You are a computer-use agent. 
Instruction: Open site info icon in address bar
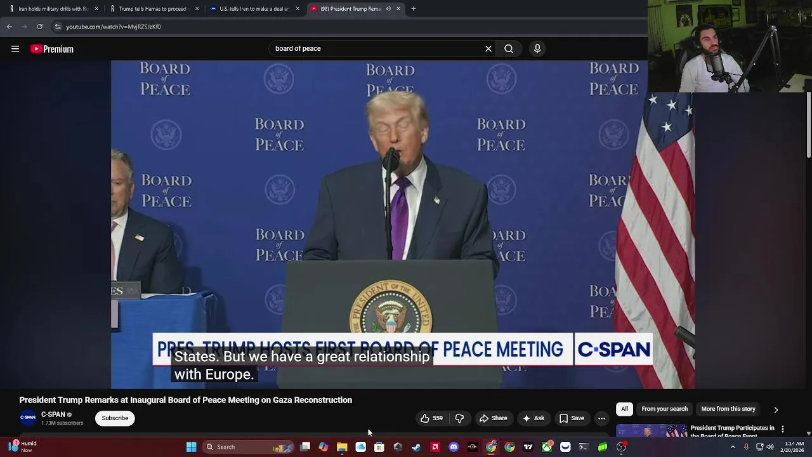click(x=58, y=27)
